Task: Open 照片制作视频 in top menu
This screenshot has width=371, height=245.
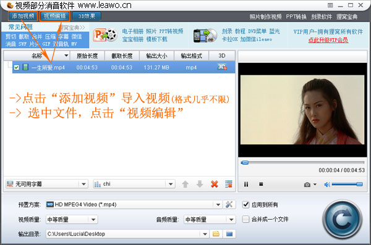Action: point(265,17)
